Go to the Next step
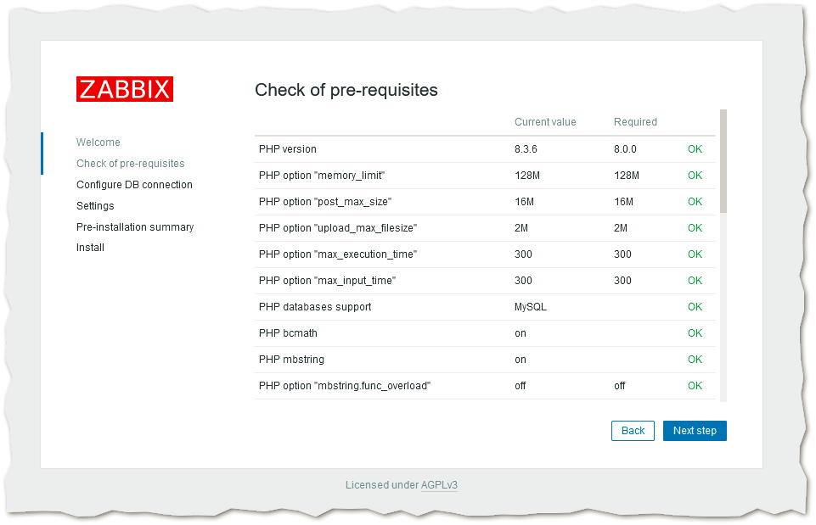 click(695, 431)
